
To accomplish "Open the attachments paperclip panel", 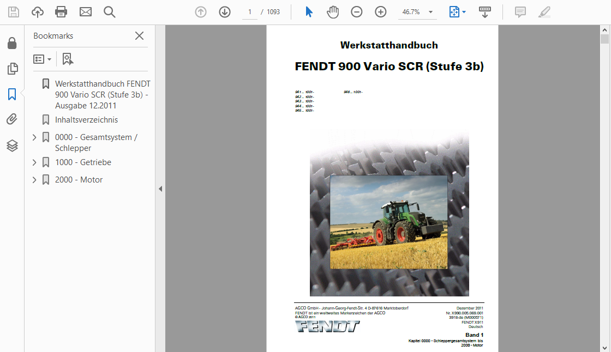I will [12, 119].
